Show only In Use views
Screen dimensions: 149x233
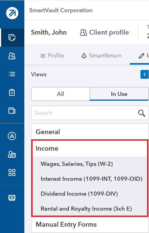(119, 94)
